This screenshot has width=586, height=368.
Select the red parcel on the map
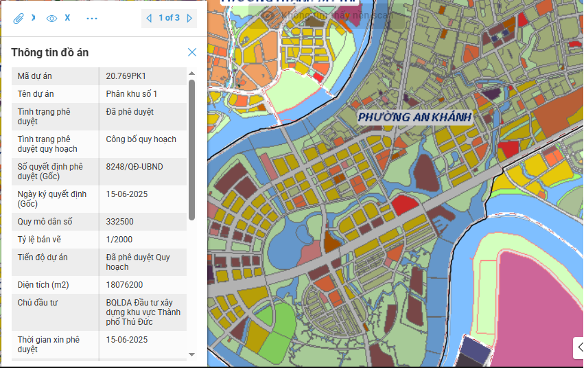click(x=403, y=205)
